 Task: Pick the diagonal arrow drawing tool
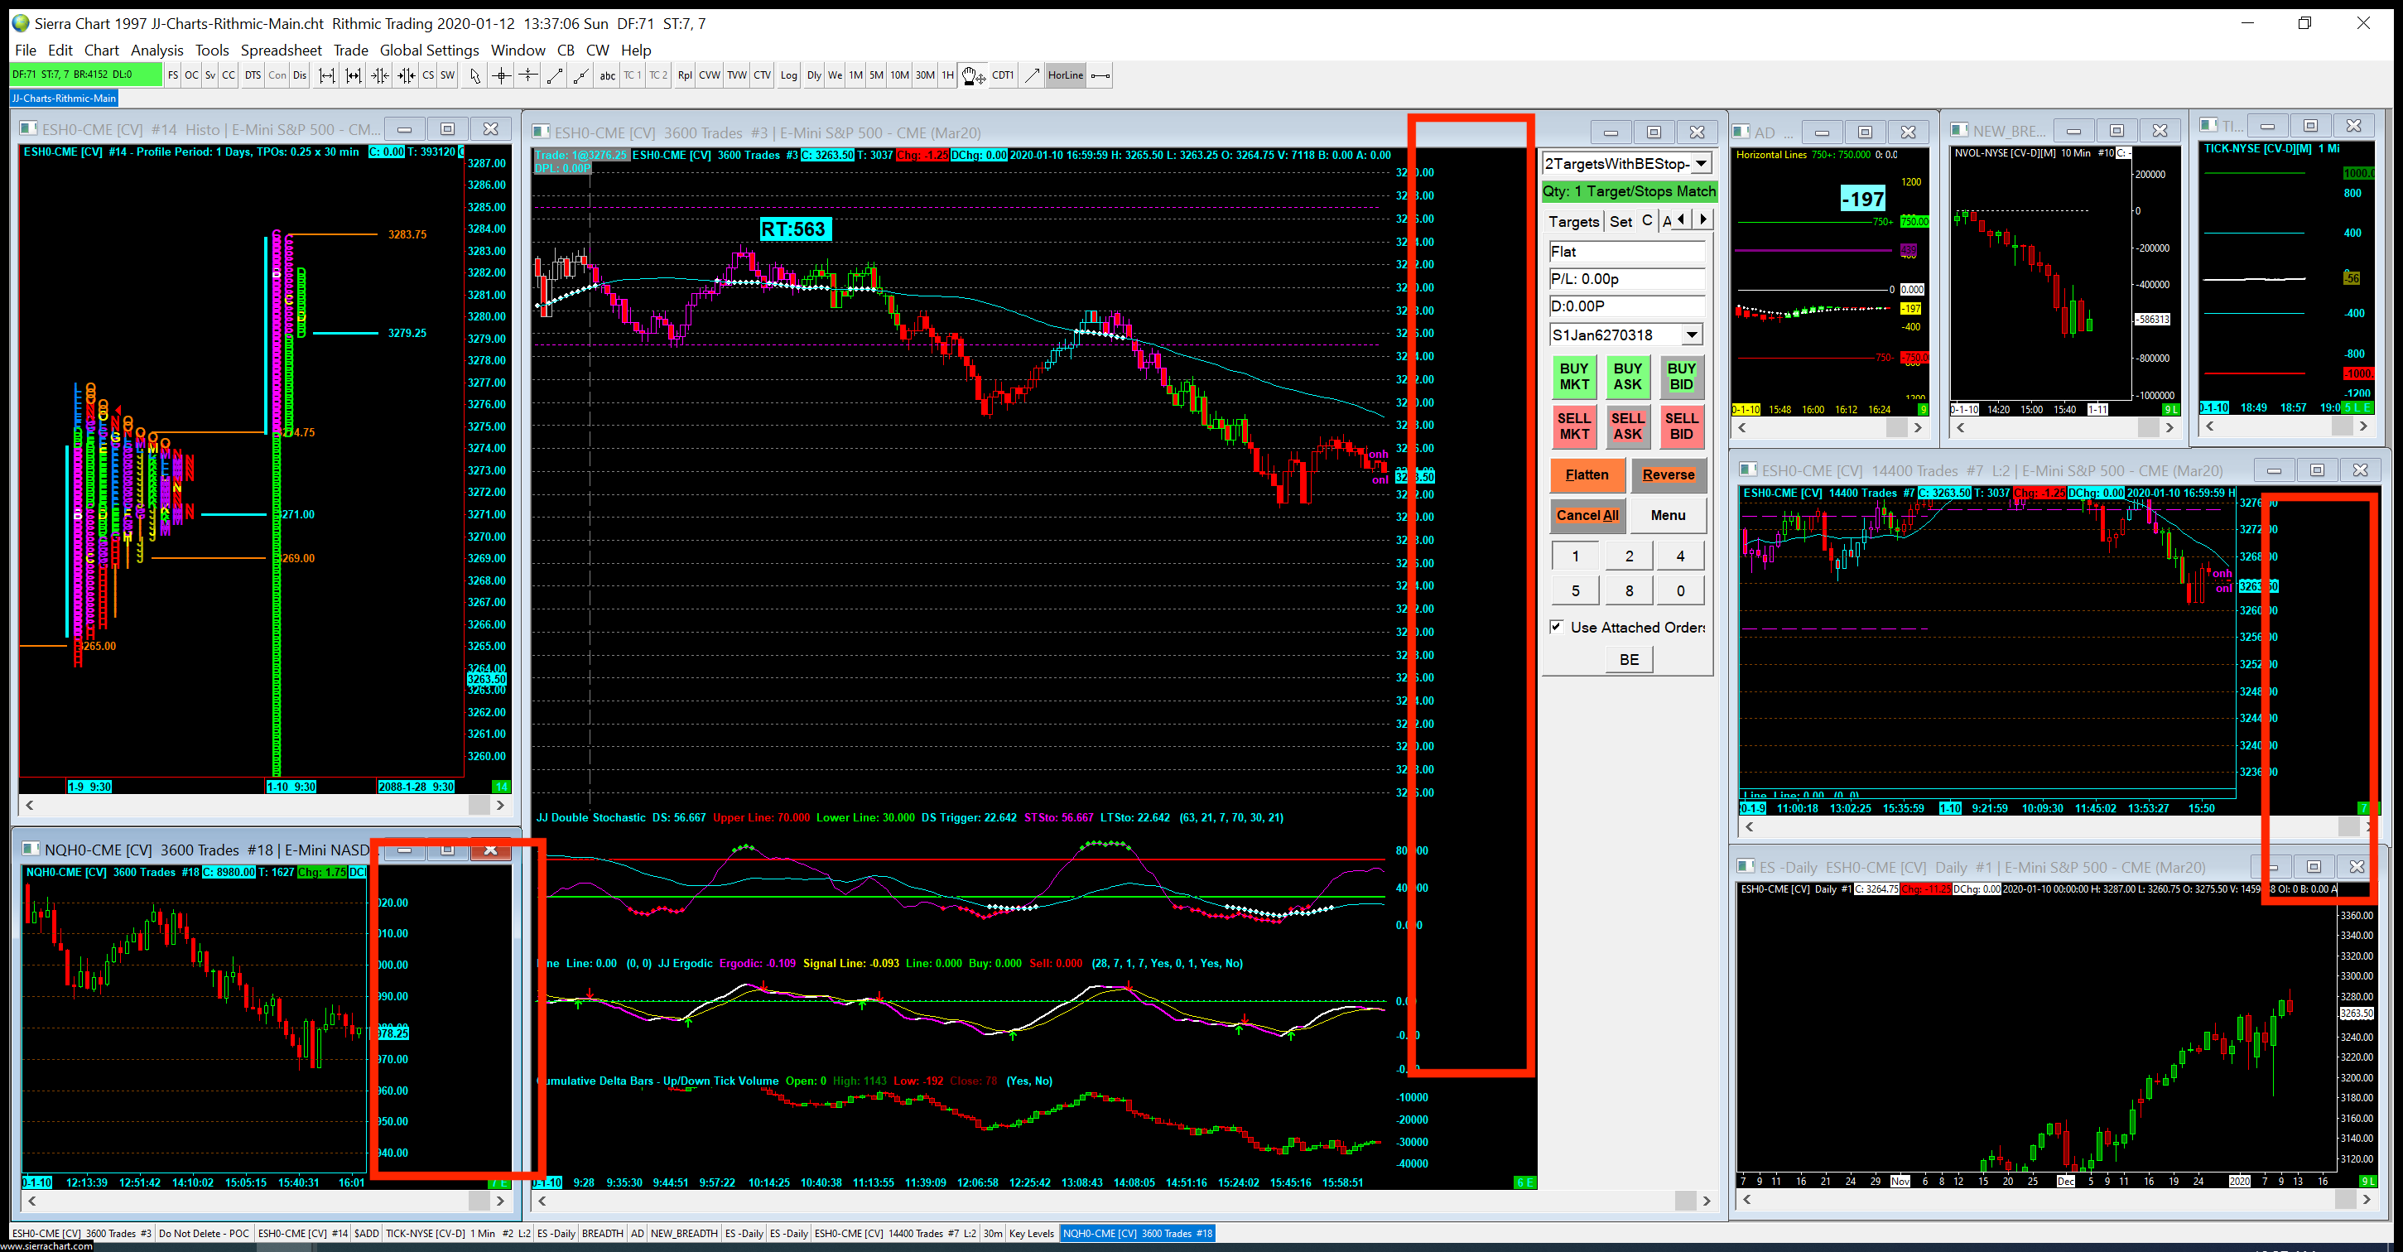[1032, 75]
